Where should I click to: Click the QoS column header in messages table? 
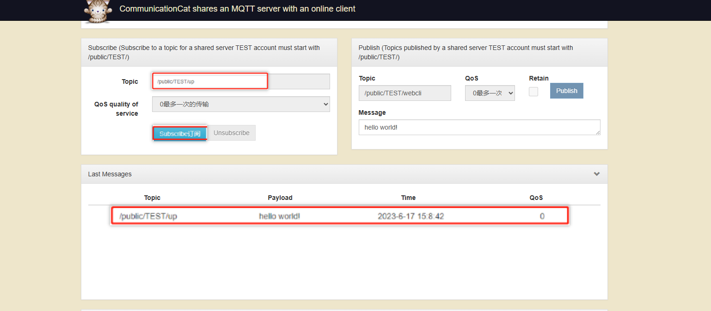pos(536,198)
